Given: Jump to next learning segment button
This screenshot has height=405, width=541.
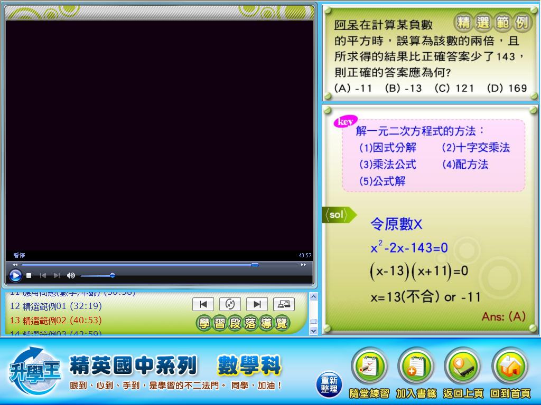Looking at the screenshot, I should click(x=257, y=304).
